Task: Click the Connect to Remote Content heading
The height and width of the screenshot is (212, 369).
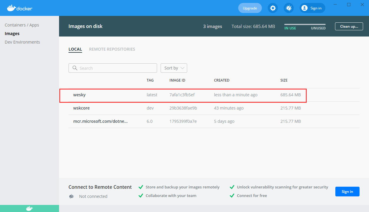Action: (100, 187)
